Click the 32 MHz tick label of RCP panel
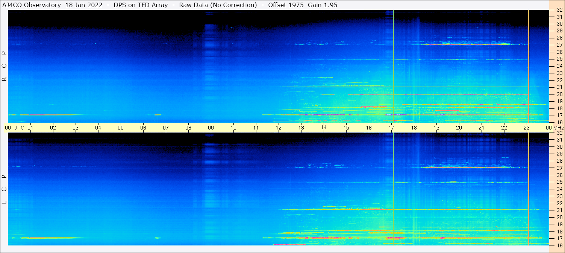The height and width of the screenshot is (253, 565). point(559,11)
